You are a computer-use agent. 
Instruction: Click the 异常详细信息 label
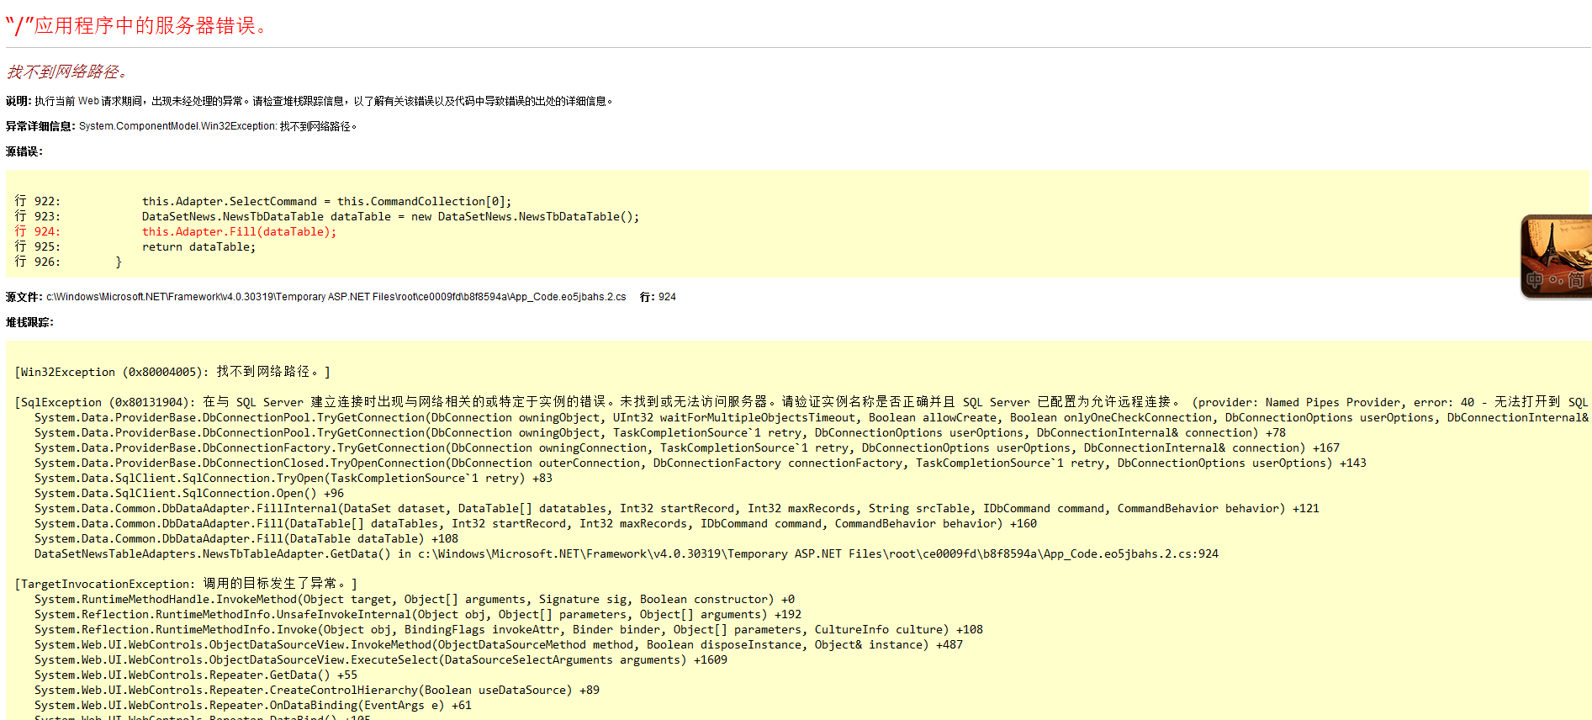click(x=40, y=126)
